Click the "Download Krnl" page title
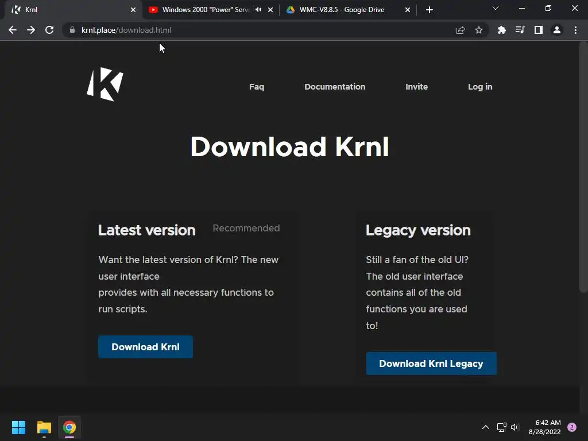 point(290,146)
